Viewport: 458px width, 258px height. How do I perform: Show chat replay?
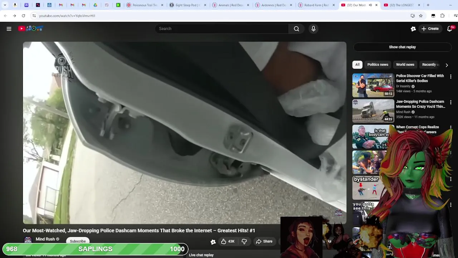[x=402, y=47]
